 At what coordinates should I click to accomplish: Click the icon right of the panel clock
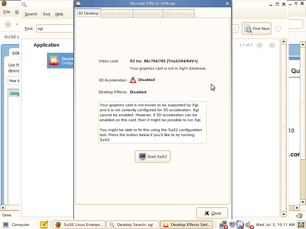[301, 225]
